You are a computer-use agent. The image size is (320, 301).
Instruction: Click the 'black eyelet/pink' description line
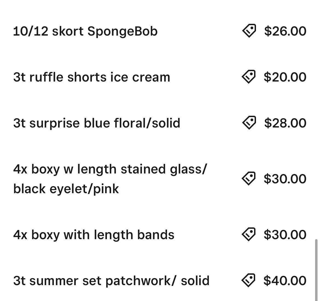point(66,189)
